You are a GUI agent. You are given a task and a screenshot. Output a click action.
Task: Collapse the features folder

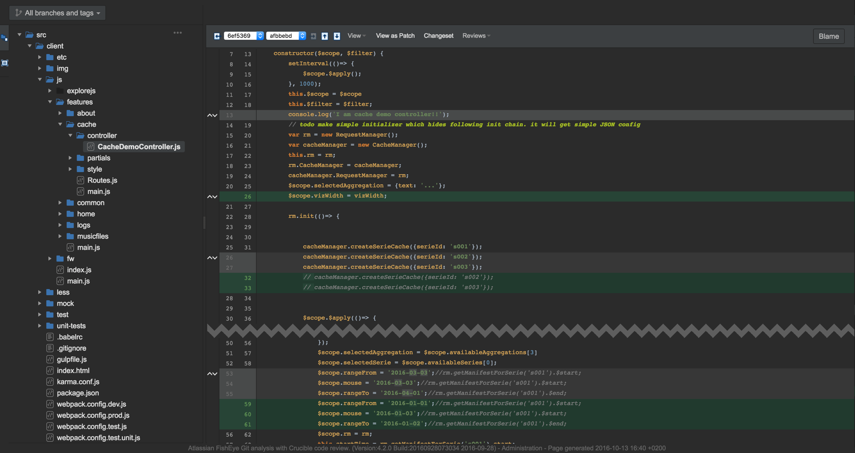pos(50,102)
